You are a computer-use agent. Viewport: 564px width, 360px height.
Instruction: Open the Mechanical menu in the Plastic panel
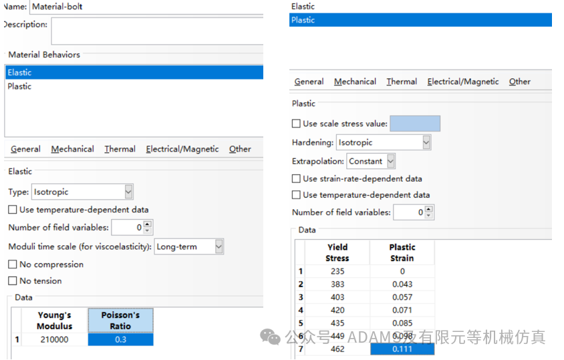coord(355,81)
